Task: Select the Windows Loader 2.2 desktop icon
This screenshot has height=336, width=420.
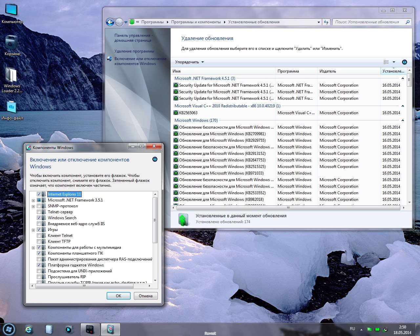Action: tap(12, 80)
